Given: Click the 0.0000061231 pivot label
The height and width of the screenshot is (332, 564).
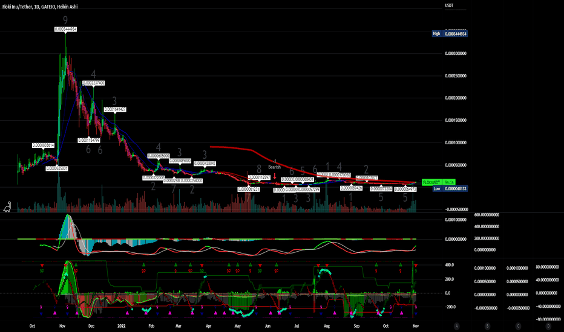Looking at the screenshot, I should point(249,189).
